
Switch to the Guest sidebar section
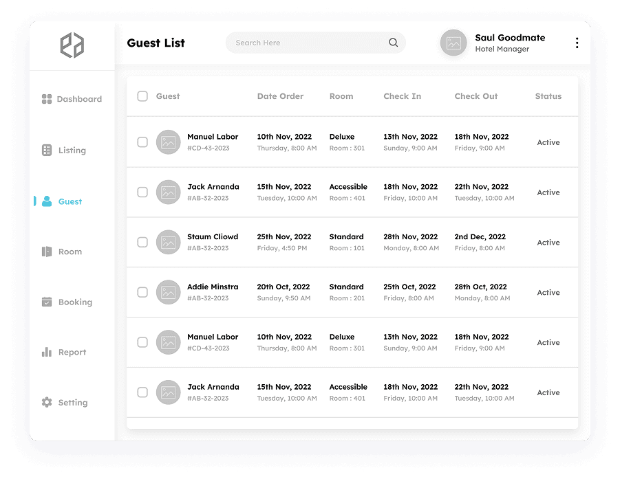click(70, 201)
